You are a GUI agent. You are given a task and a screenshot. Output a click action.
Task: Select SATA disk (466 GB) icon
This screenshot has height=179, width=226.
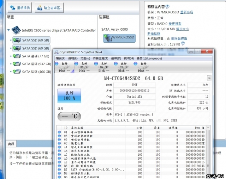point(17,72)
